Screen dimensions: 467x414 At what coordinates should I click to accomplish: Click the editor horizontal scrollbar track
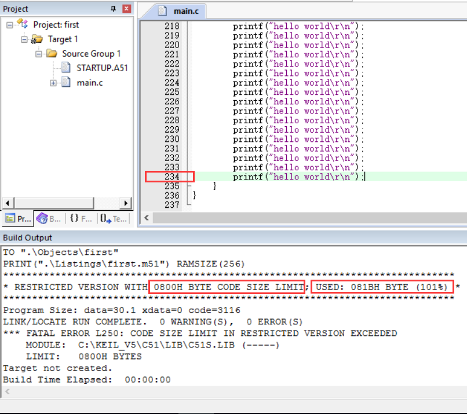point(310,218)
